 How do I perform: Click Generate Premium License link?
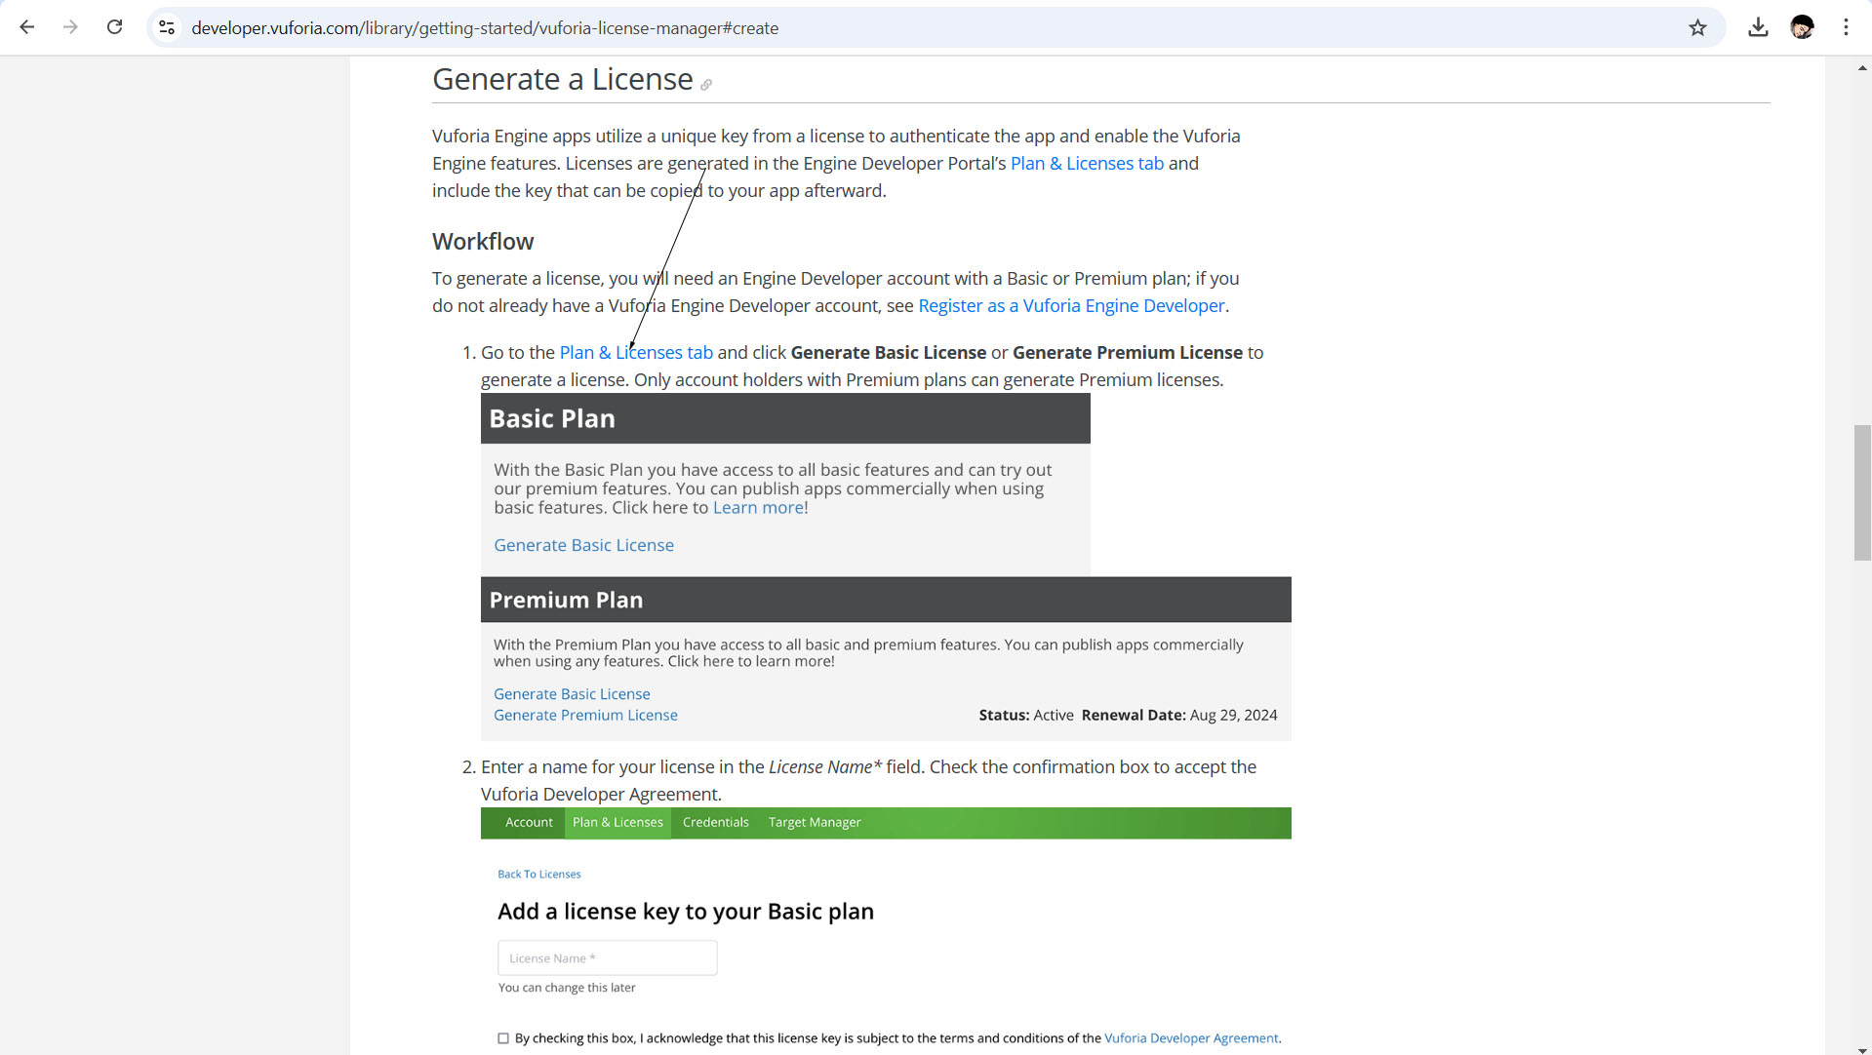585,715
